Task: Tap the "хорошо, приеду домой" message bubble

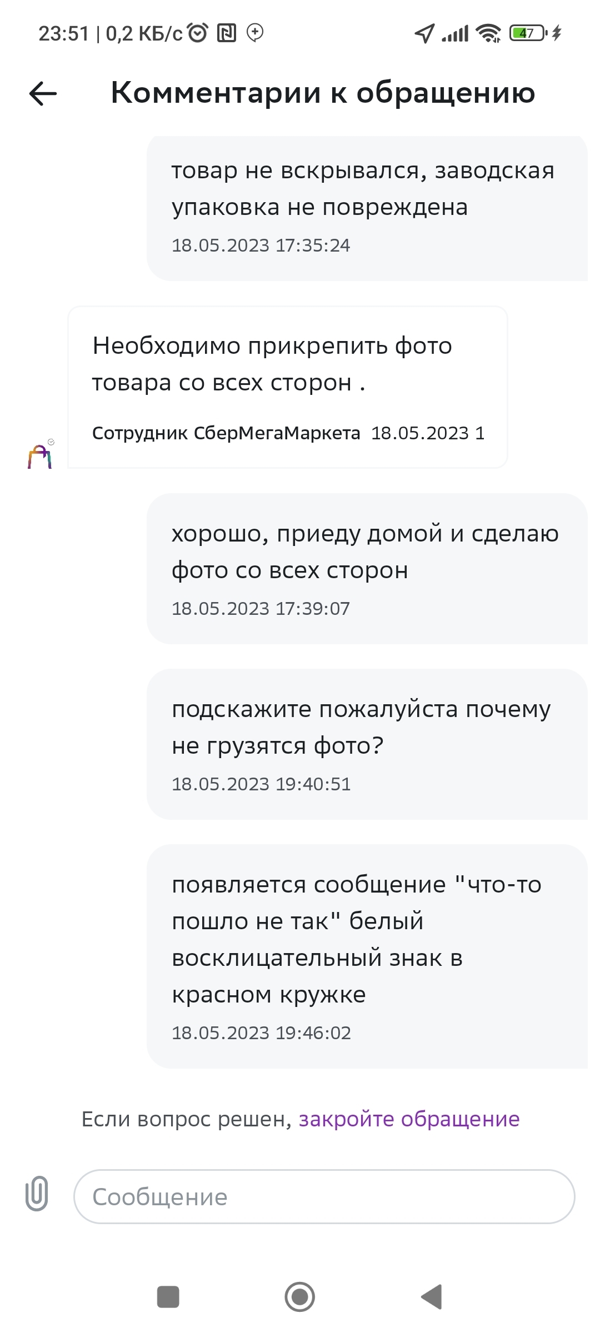Action: tap(367, 569)
